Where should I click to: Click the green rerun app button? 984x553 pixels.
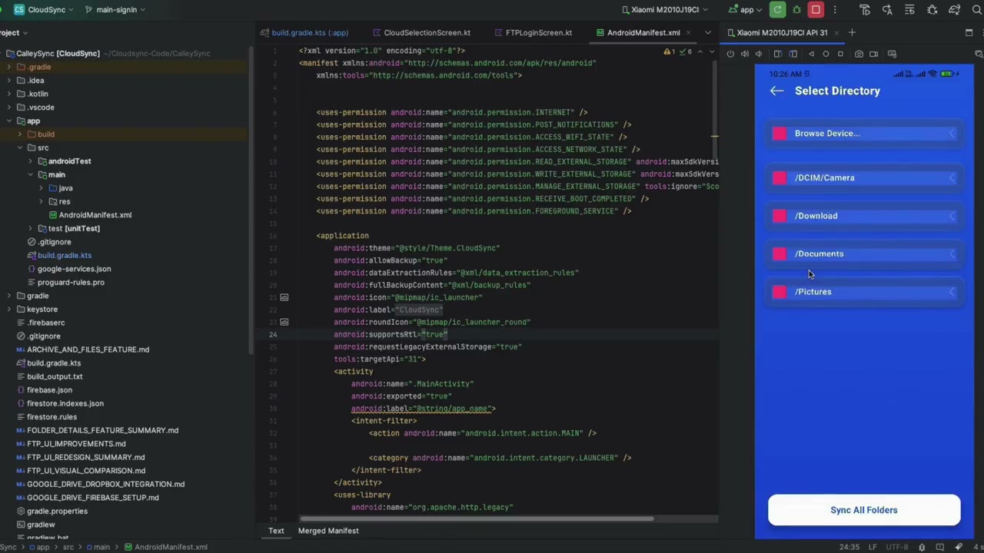[778, 10]
